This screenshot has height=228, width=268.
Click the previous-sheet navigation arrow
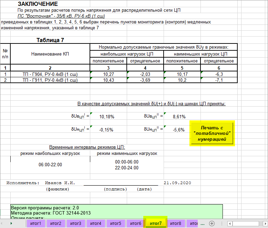pos(1,223)
